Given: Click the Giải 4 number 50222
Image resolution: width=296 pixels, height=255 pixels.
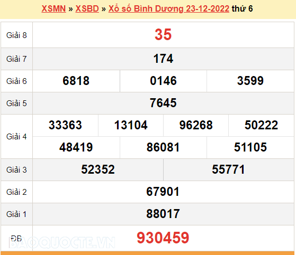Looking at the screenshot, I should pos(261,125).
